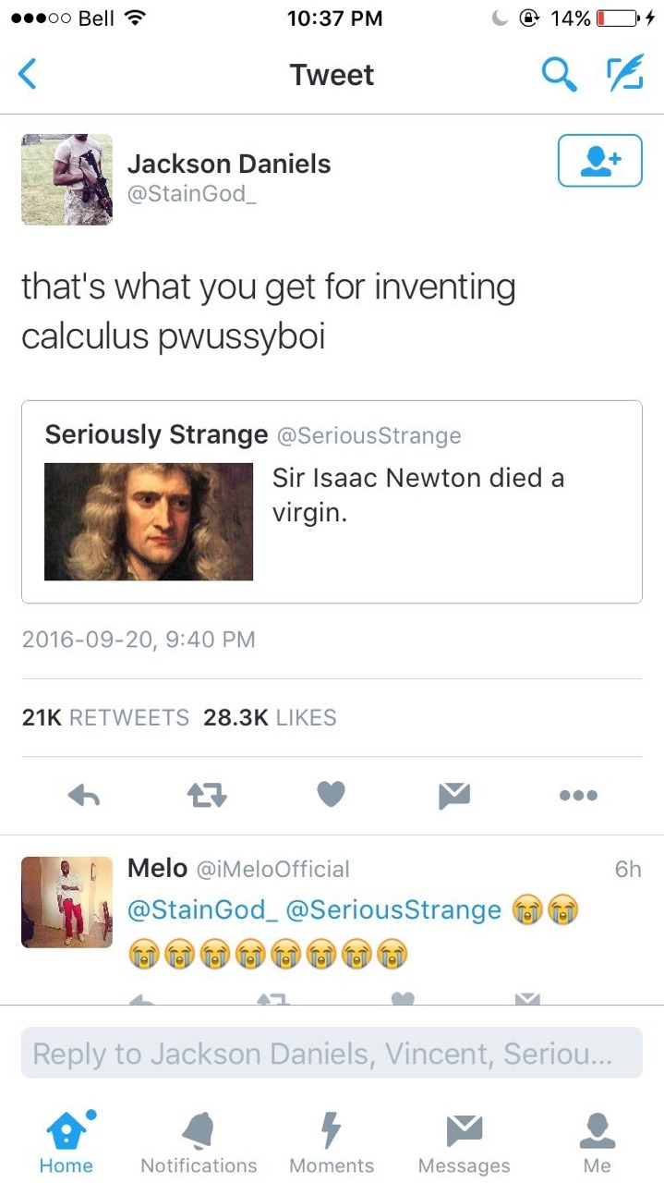
Task: Tap the compose new tweet icon
Action: (x=624, y=74)
